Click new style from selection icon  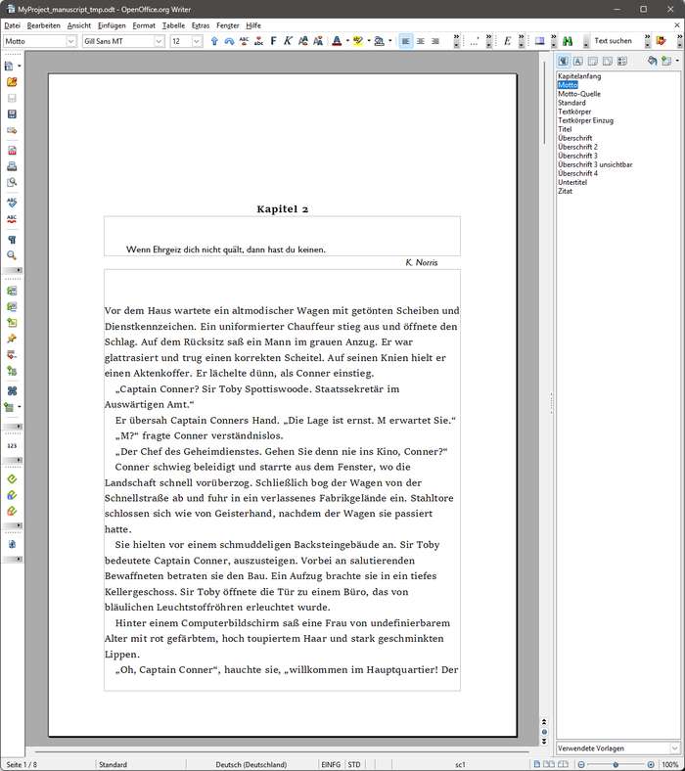click(666, 61)
